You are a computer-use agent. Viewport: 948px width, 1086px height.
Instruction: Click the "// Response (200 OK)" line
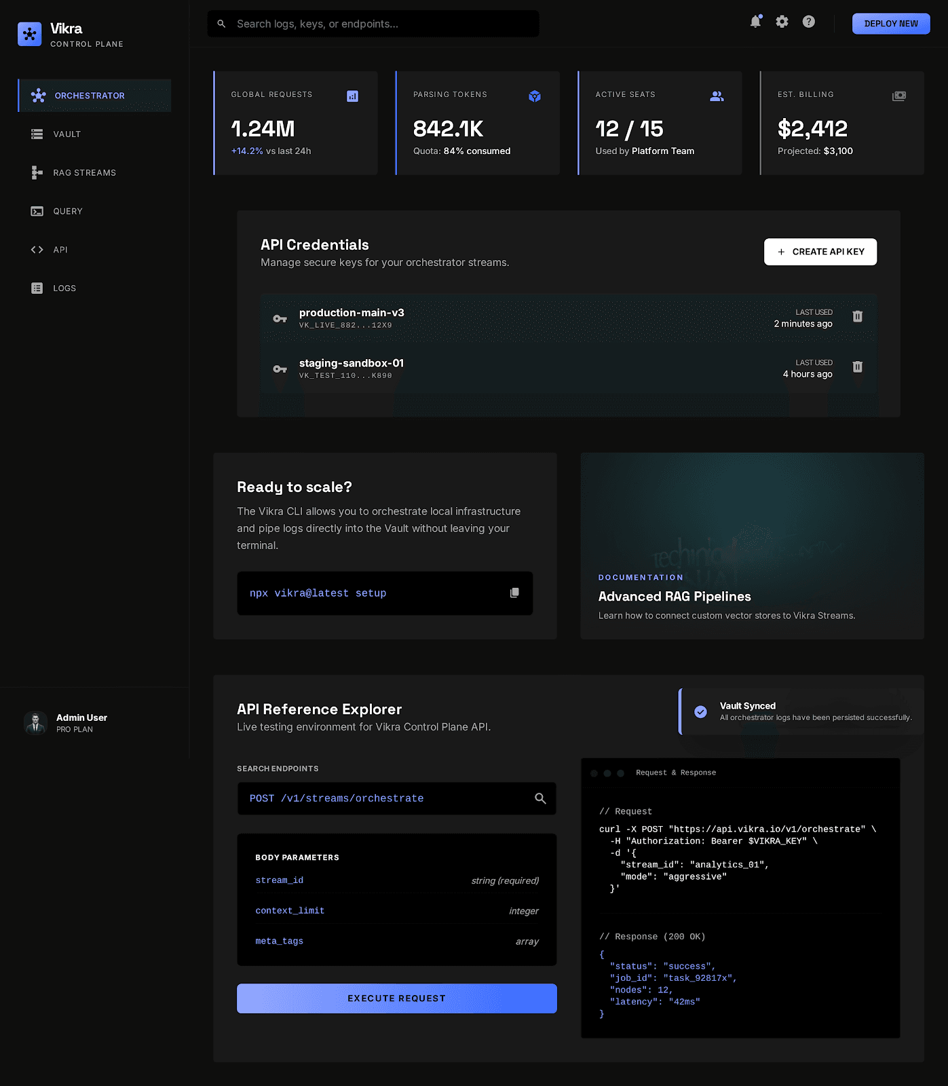[652, 937]
